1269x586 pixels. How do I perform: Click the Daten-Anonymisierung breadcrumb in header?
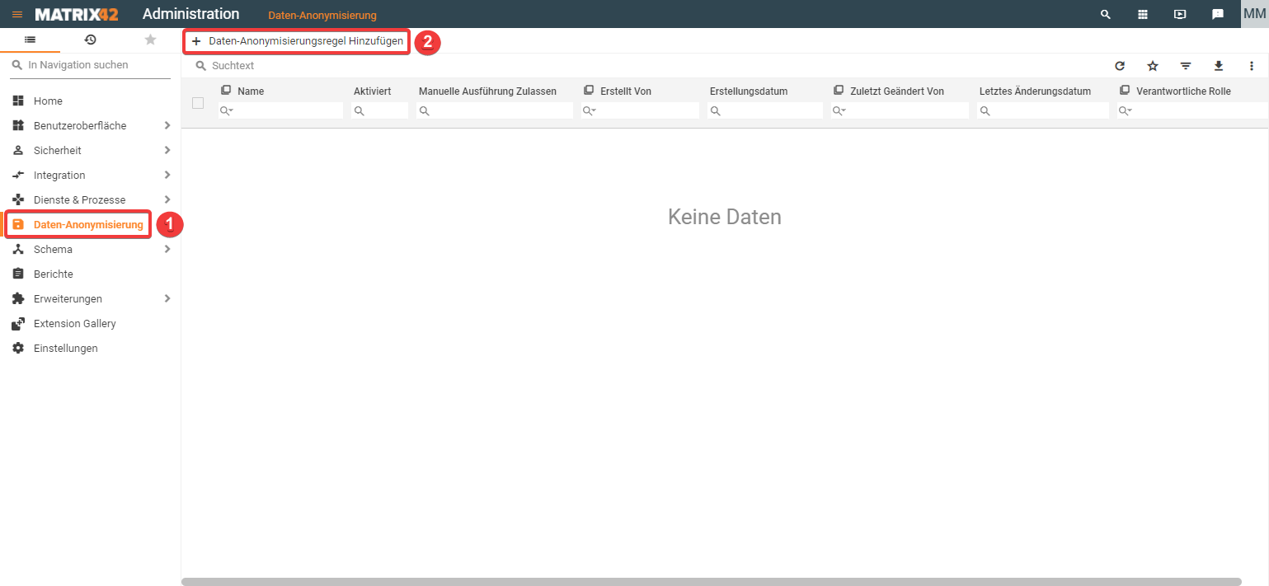coord(322,15)
